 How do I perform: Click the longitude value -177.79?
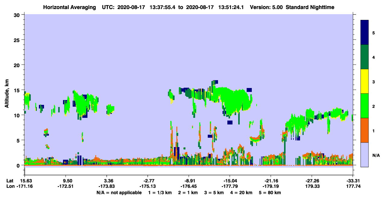coord(230,186)
